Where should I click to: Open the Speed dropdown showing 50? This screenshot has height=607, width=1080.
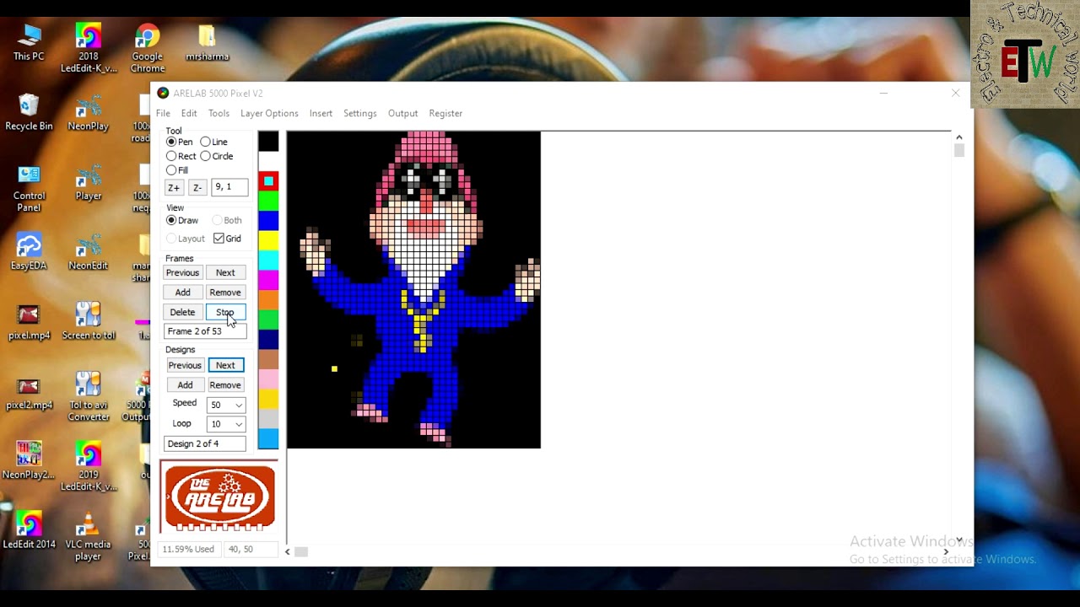(x=226, y=405)
